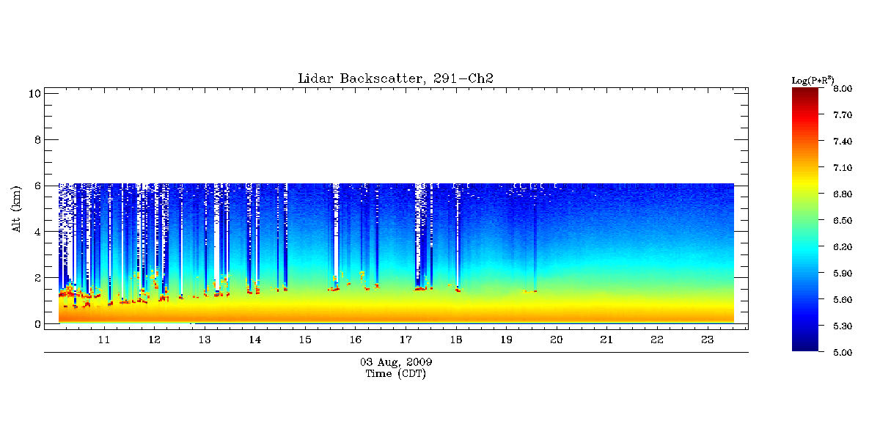The height and width of the screenshot is (440, 880).
Task: Click the altitude tick label 6
Action: pos(36,186)
